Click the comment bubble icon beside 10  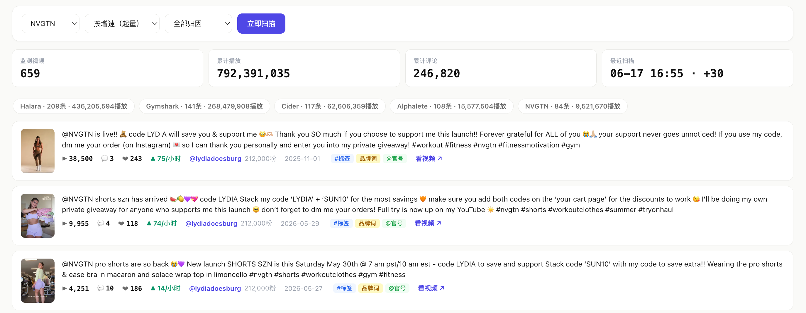click(x=100, y=288)
